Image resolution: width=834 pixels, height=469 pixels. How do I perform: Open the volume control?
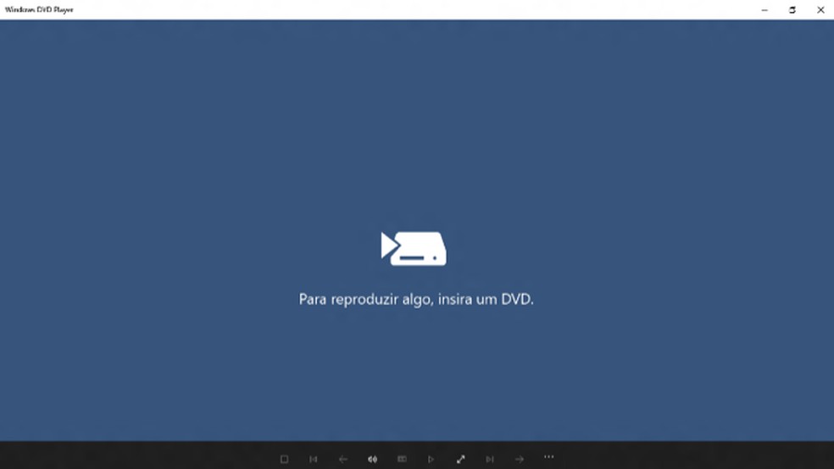(x=372, y=459)
